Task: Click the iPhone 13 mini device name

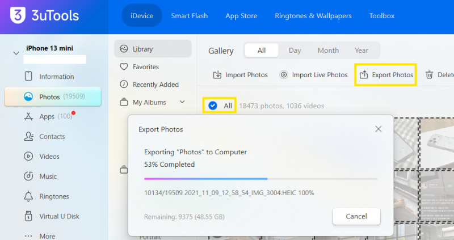Action: (x=49, y=48)
